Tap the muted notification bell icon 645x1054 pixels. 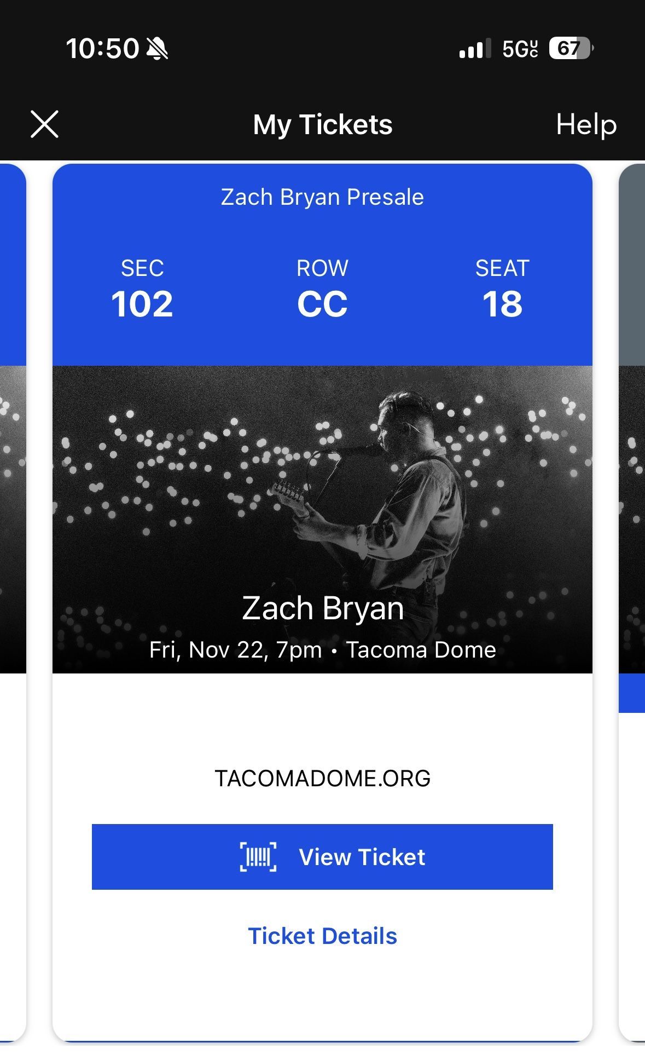click(158, 49)
